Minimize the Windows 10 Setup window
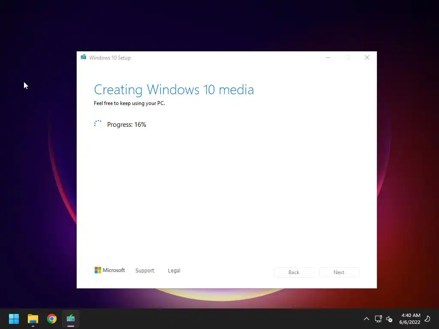Viewport: 439px width, 329px height. pos(328,57)
